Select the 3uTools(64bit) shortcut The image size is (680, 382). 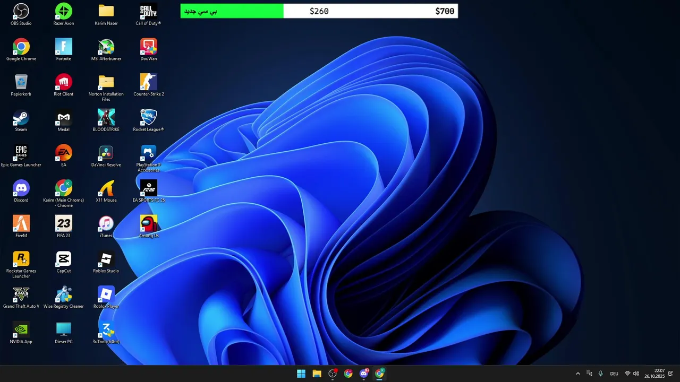106,333
